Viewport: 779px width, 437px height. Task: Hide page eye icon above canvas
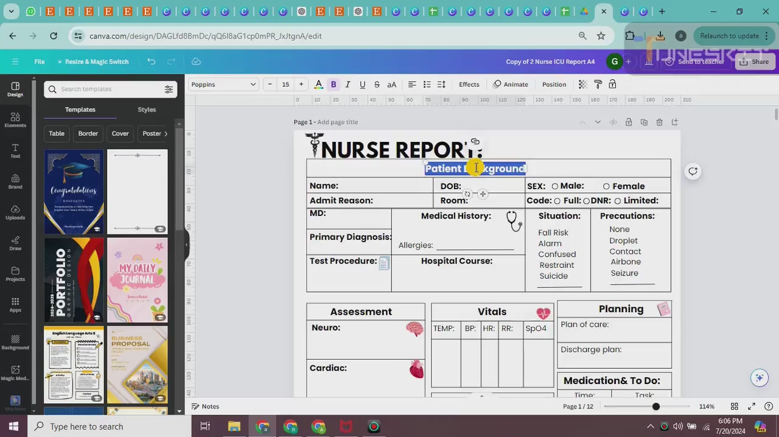[x=613, y=122]
